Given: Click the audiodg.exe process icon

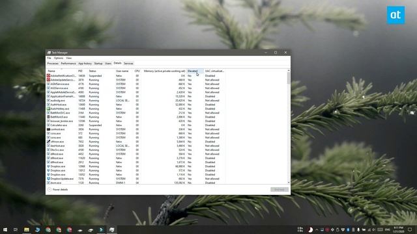Looking at the screenshot, I should tap(48, 100).
